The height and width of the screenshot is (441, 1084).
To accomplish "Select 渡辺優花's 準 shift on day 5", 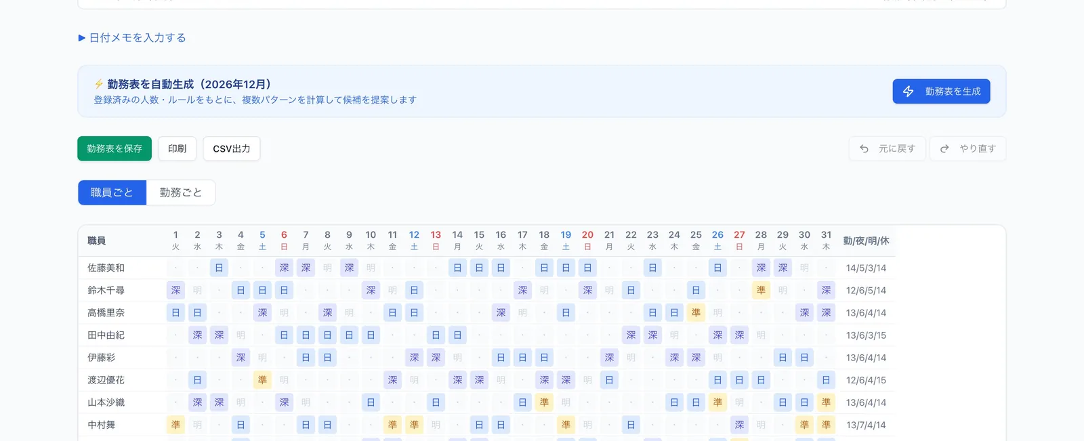I will tap(262, 380).
